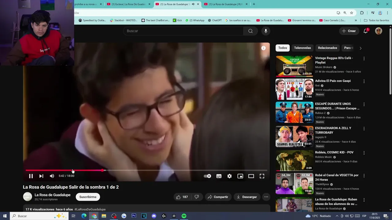392x220 pixels.
Task: Open the player settings gear
Action: pos(229,176)
